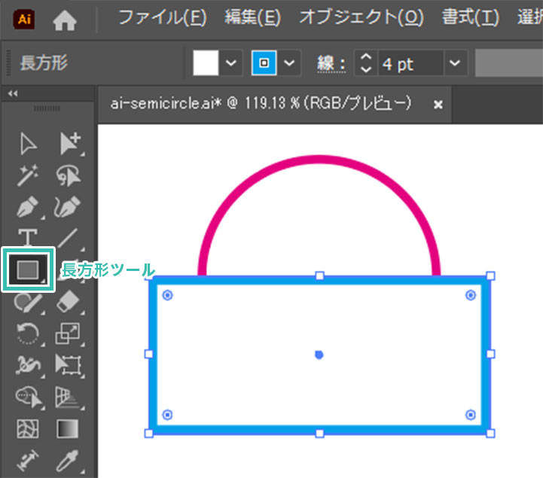Select the Type (T) tool
Viewport: 543px width, 478px height.
[x=29, y=238]
